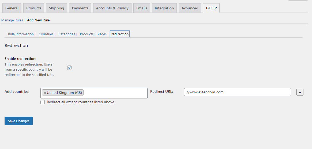Click the Enable redirection label
This screenshot has width=312, height=149.
21,59
